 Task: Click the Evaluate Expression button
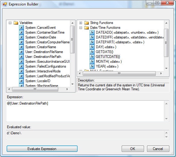(42, 149)
